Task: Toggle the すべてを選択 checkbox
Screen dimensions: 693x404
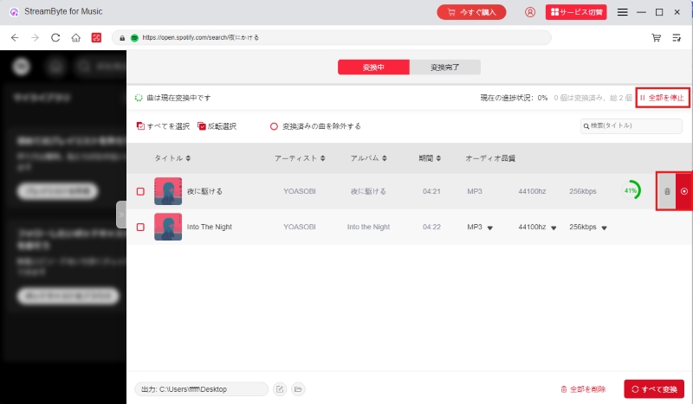Action: point(140,126)
